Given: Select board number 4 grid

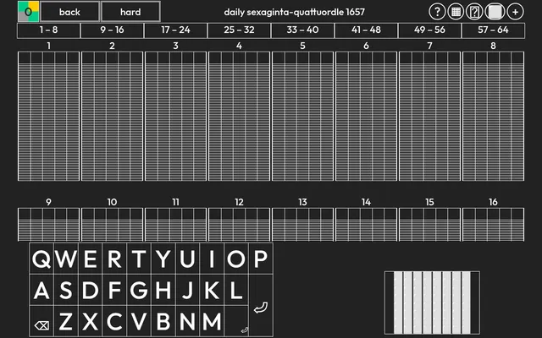Looking at the screenshot, I should 239,117.
